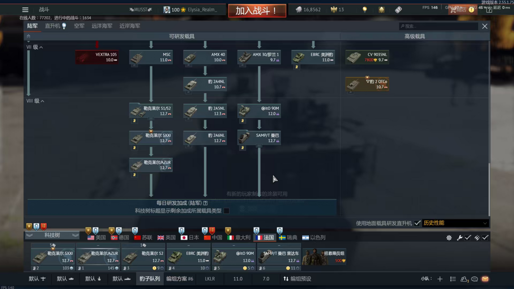Click the vehicle search input field
This screenshot has height=289, width=514.
click(x=438, y=26)
